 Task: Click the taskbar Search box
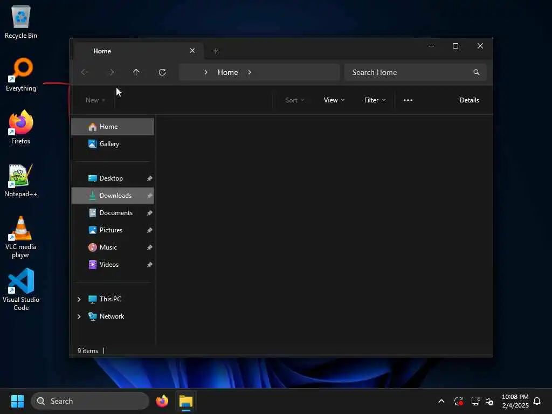pyautogui.click(x=90, y=401)
